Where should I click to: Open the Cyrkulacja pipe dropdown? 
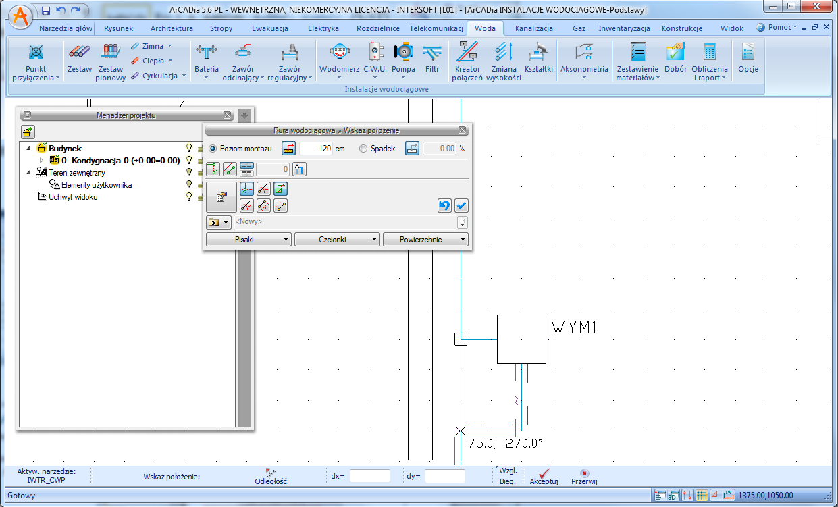[x=184, y=76]
